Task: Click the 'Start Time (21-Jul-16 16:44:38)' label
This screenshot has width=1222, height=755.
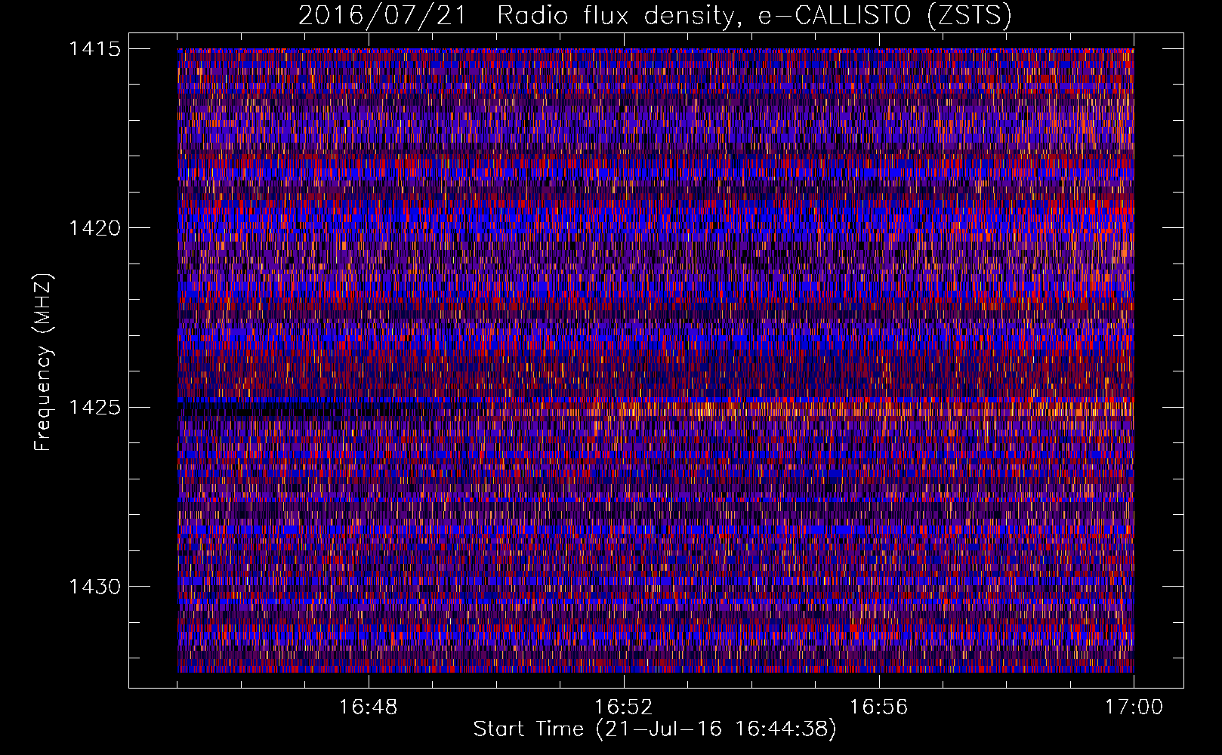Action: [655, 729]
